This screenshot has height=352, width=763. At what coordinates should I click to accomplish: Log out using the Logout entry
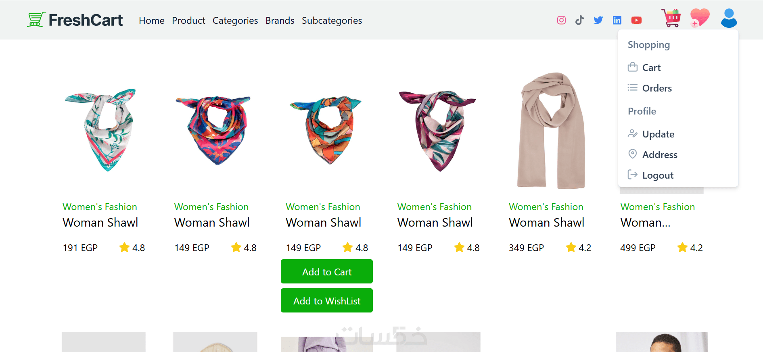pos(657,175)
